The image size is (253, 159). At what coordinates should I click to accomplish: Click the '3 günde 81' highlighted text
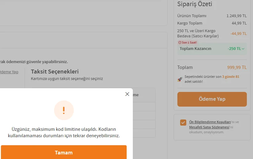(231, 77)
